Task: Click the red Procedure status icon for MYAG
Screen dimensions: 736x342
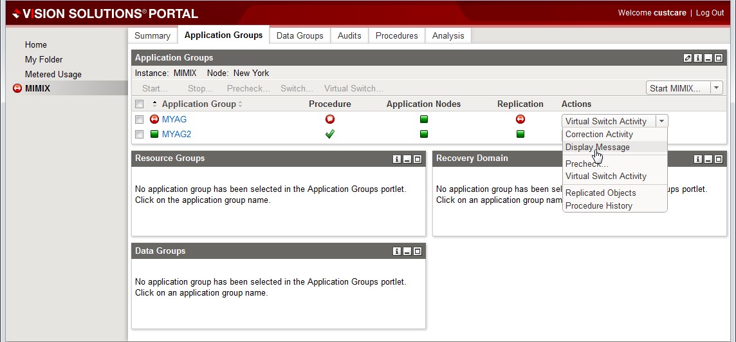Action: tap(330, 119)
